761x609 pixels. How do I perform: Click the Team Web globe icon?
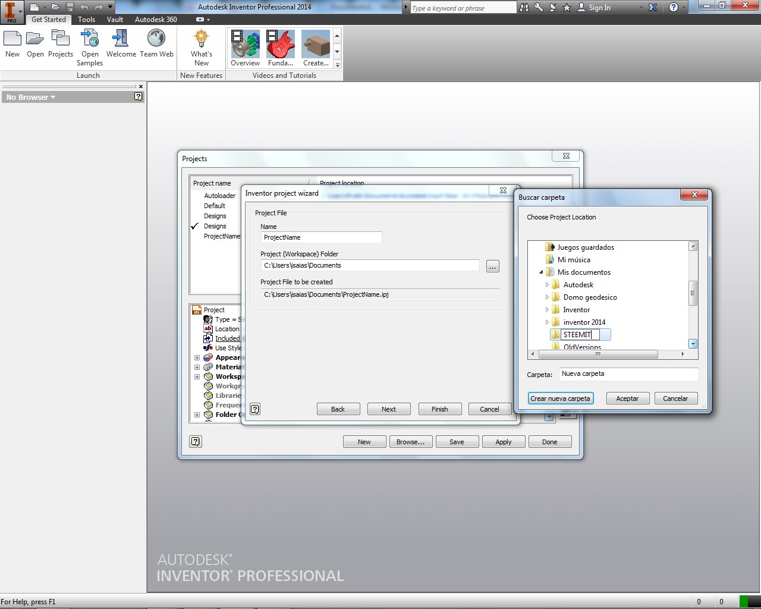pos(156,44)
